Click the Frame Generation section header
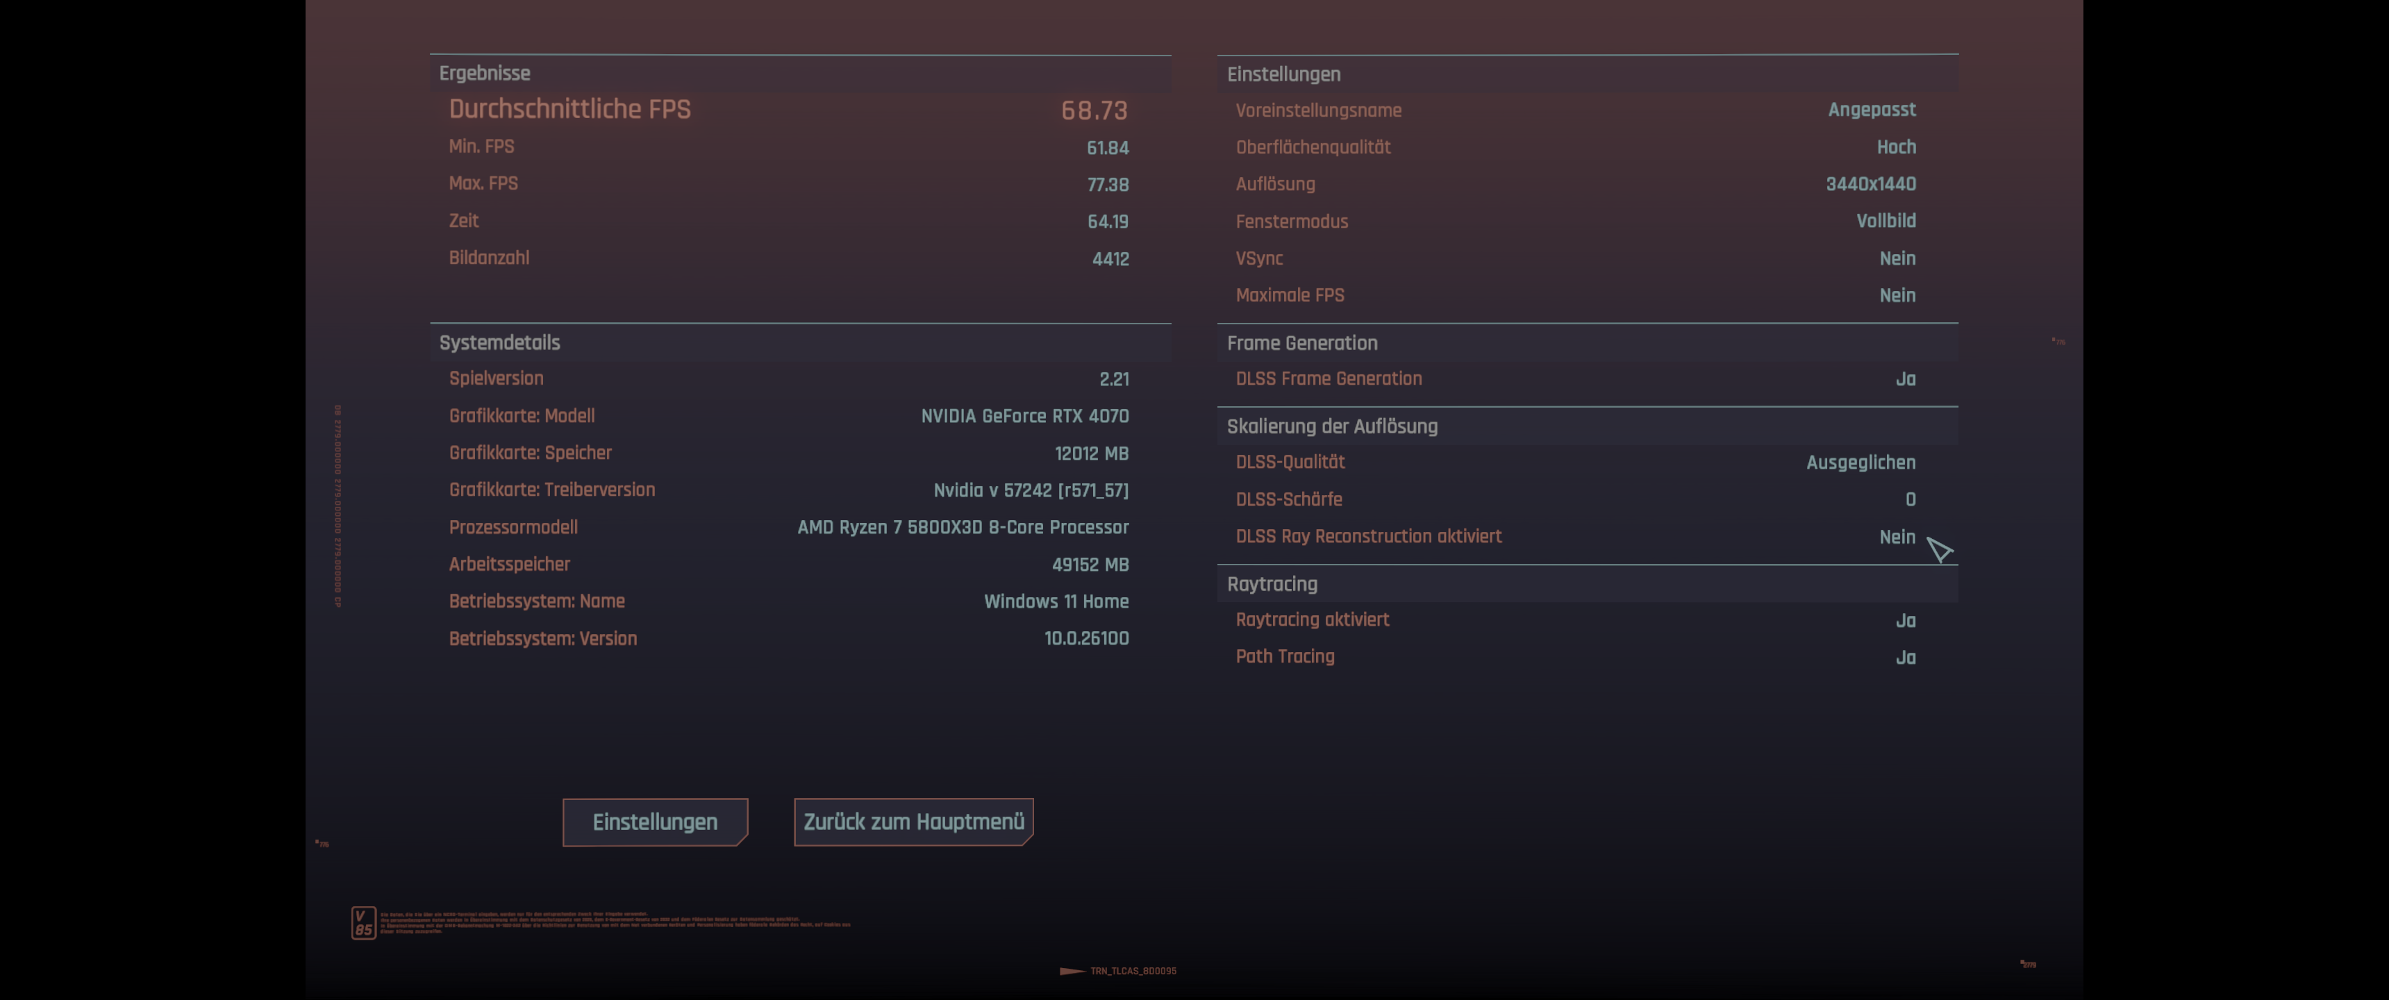This screenshot has height=1000, width=2389. tap(1302, 343)
